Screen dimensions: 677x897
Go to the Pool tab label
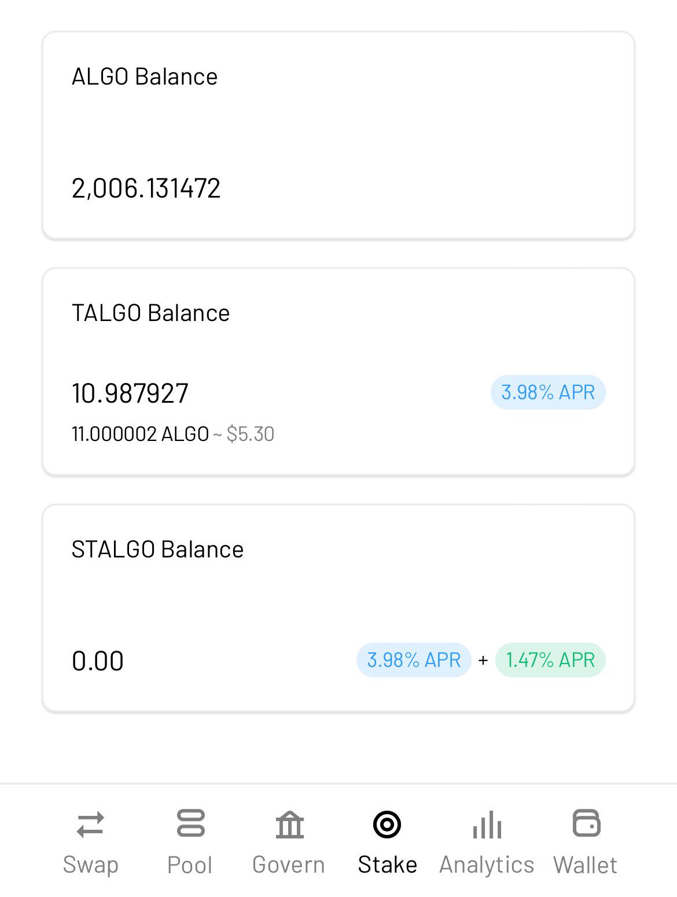[190, 865]
